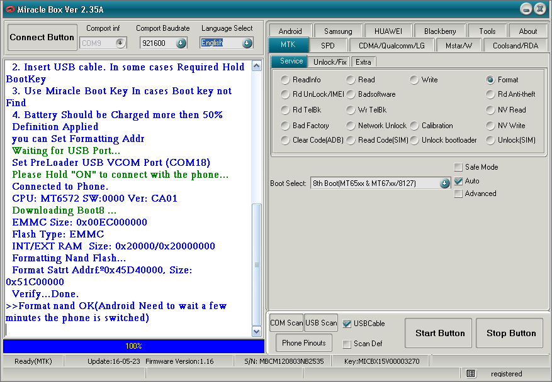This screenshot has width=552, height=382.
Task: Minimize the Miracle Box window
Action: click(526, 9)
